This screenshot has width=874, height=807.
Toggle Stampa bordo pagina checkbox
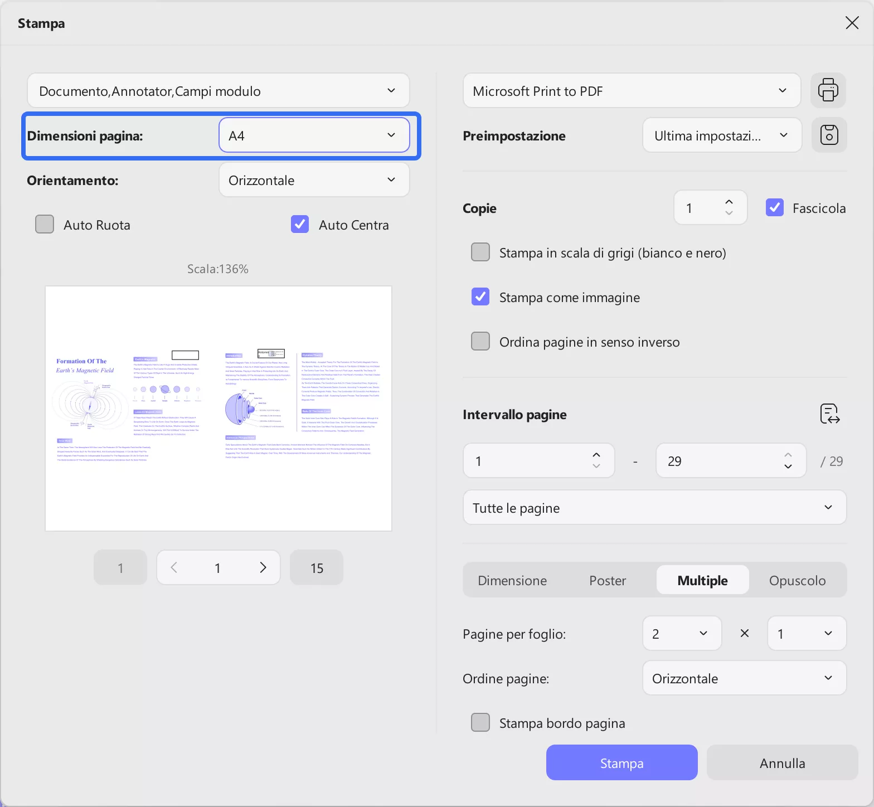click(480, 723)
